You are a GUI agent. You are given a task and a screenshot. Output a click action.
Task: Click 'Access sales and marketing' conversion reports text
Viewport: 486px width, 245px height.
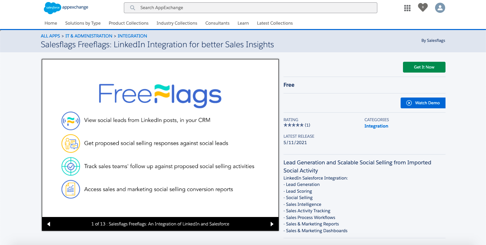click(159, 189)
